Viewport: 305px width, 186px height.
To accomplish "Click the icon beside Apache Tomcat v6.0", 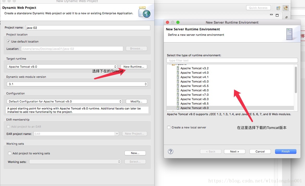I will (178, 90).
